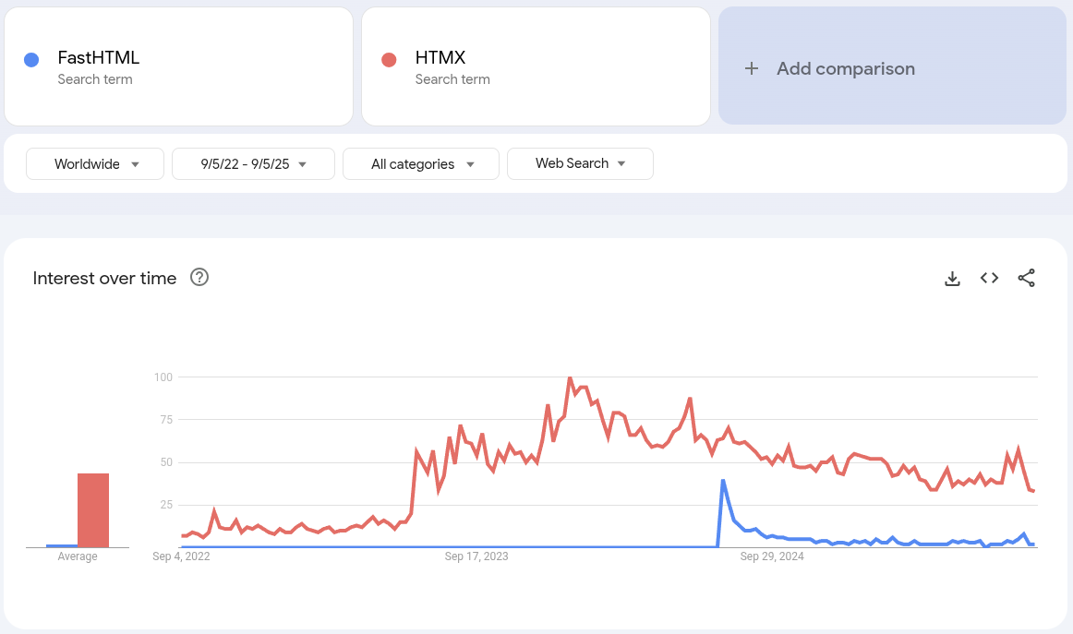Click the Average label under the bars
Image resolution: width=1073 pixels, height=634 pixels.
tap(78, 556)
